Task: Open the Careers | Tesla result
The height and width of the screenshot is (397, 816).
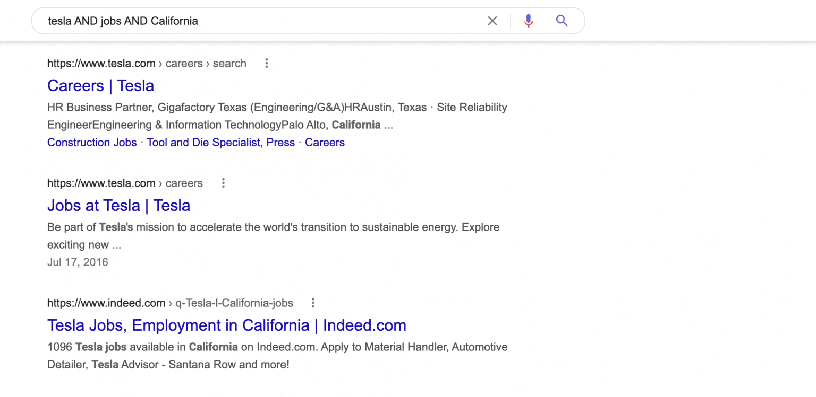Action: tap(100, 85)
